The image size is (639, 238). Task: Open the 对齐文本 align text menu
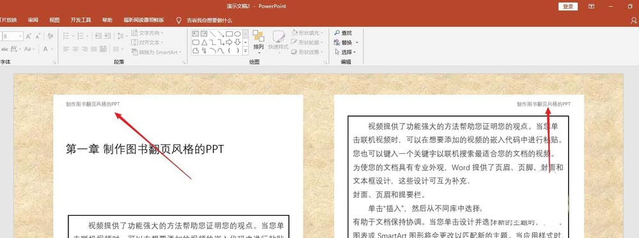pyautogui.click(x=148, y=42)
